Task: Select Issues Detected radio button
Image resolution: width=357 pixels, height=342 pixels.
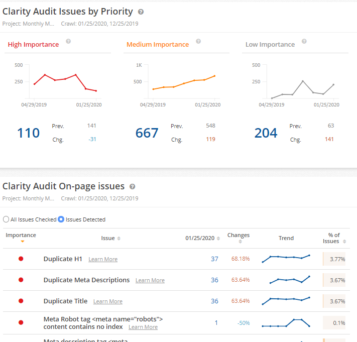Action: [x=61, y=219]
